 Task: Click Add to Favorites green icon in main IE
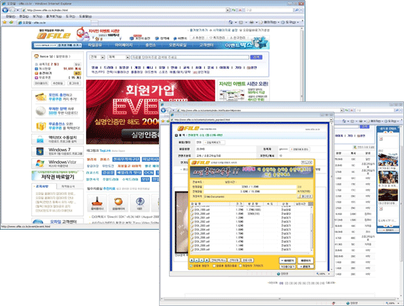pyautogui.click(x=11, y=22)
